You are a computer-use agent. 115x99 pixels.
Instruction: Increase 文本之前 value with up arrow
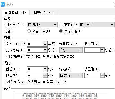(x=45, y=43)
